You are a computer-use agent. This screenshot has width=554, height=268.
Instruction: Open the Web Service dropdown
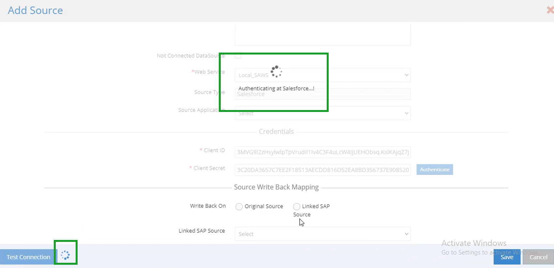click(322, 75)
